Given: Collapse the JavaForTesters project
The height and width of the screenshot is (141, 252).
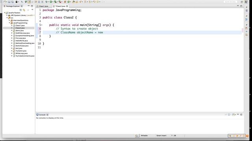Looking at the screenshot, I should click(x=5, y=13).
